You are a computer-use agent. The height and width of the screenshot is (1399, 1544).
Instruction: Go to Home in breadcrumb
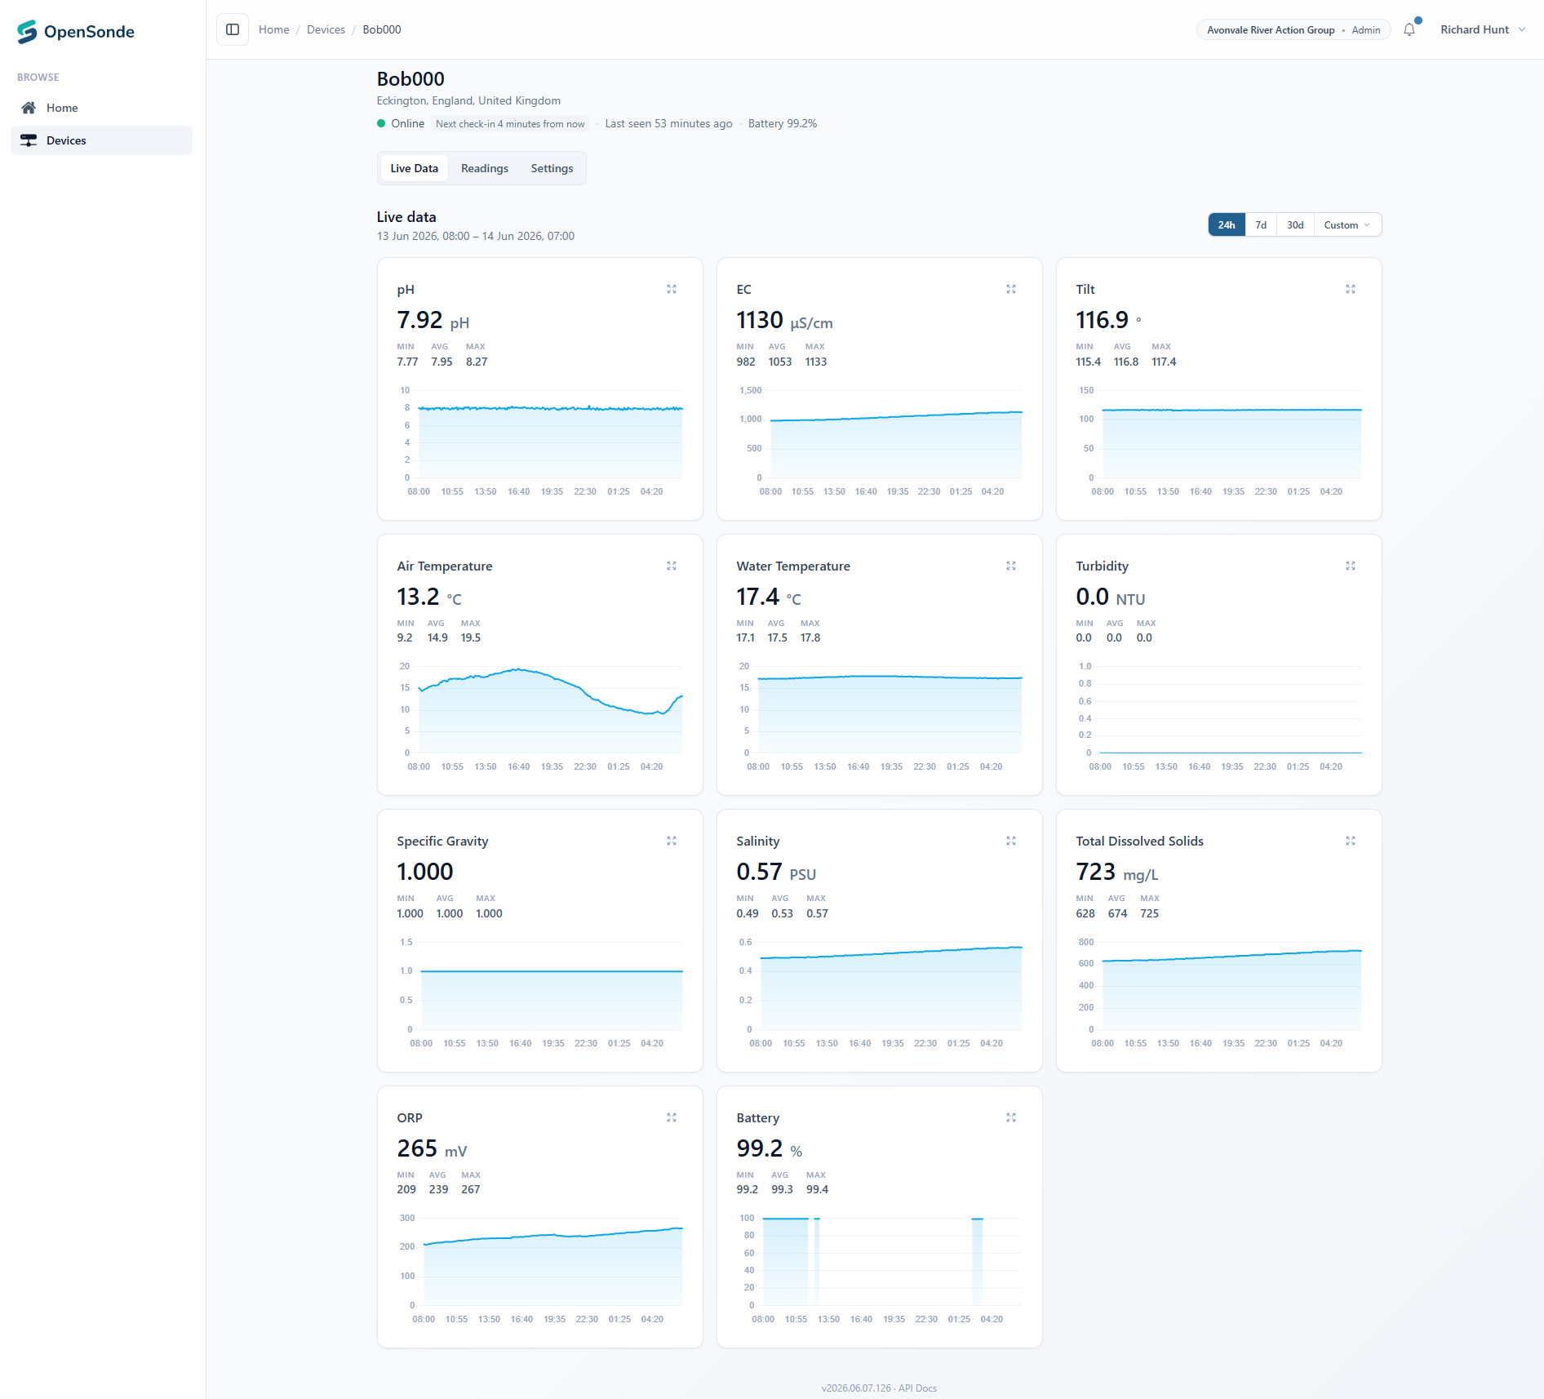[x=274, y=29]
